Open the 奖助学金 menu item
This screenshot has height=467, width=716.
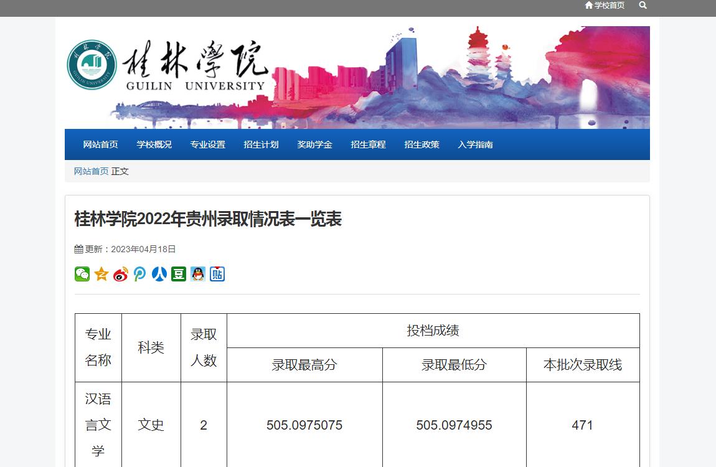coord(314,144)
